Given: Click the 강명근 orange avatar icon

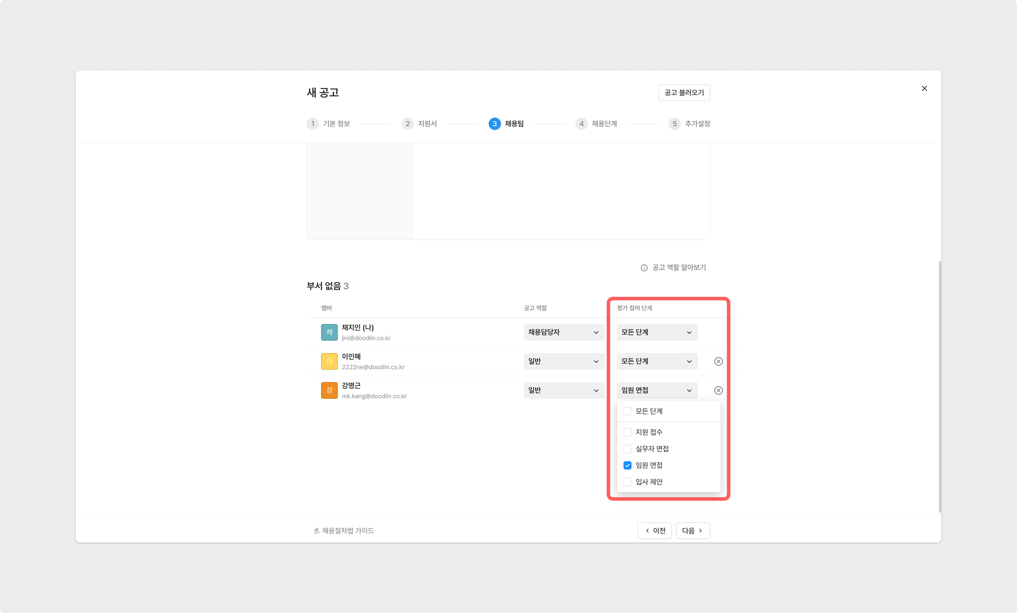Looking at the screenshot, I should [x=329, y=390].
